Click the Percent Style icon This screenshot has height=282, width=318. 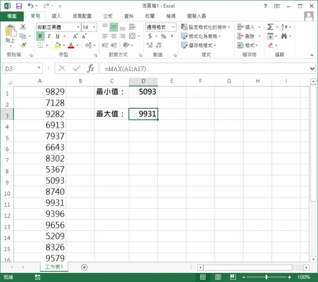tap(163, 36)
